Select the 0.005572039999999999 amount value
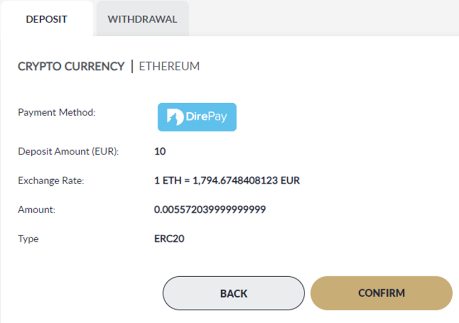 click(x=210, y=209)
